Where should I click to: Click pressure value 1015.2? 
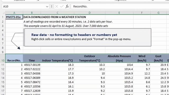coord(119,78)
